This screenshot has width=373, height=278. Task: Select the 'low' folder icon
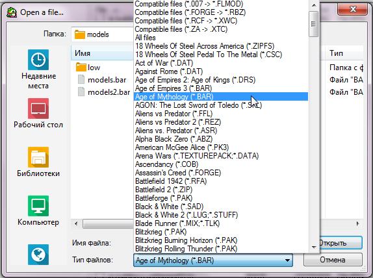[81, 68]
